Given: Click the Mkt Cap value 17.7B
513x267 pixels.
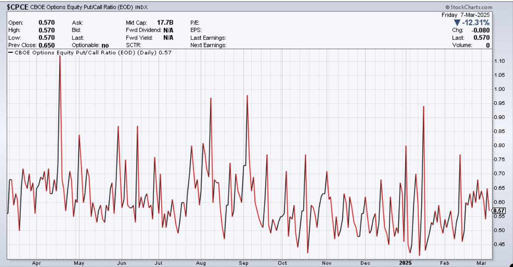Looking at the screenshot, I should (165, 23).
